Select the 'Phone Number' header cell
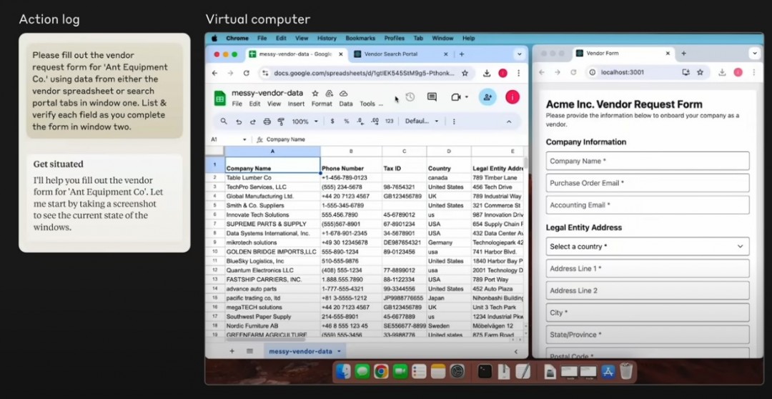 [351, 165]
